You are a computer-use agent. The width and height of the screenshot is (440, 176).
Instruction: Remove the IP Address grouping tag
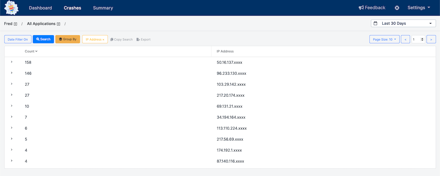coord(103,40)
